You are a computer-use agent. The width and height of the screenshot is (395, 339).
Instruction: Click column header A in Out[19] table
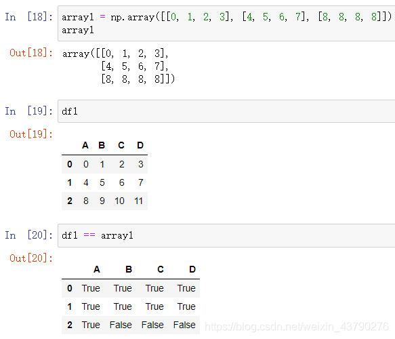tap(85, 145)
